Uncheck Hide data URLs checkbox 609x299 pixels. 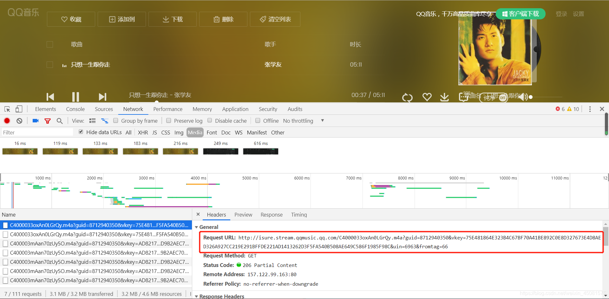coord(81,132)
